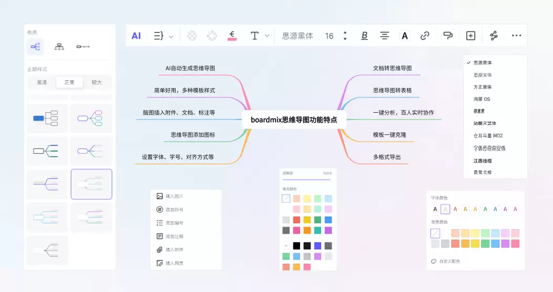Screen dimensions: 553x292
Task: Pick the red fill color swatch
Action: (296, 220)
